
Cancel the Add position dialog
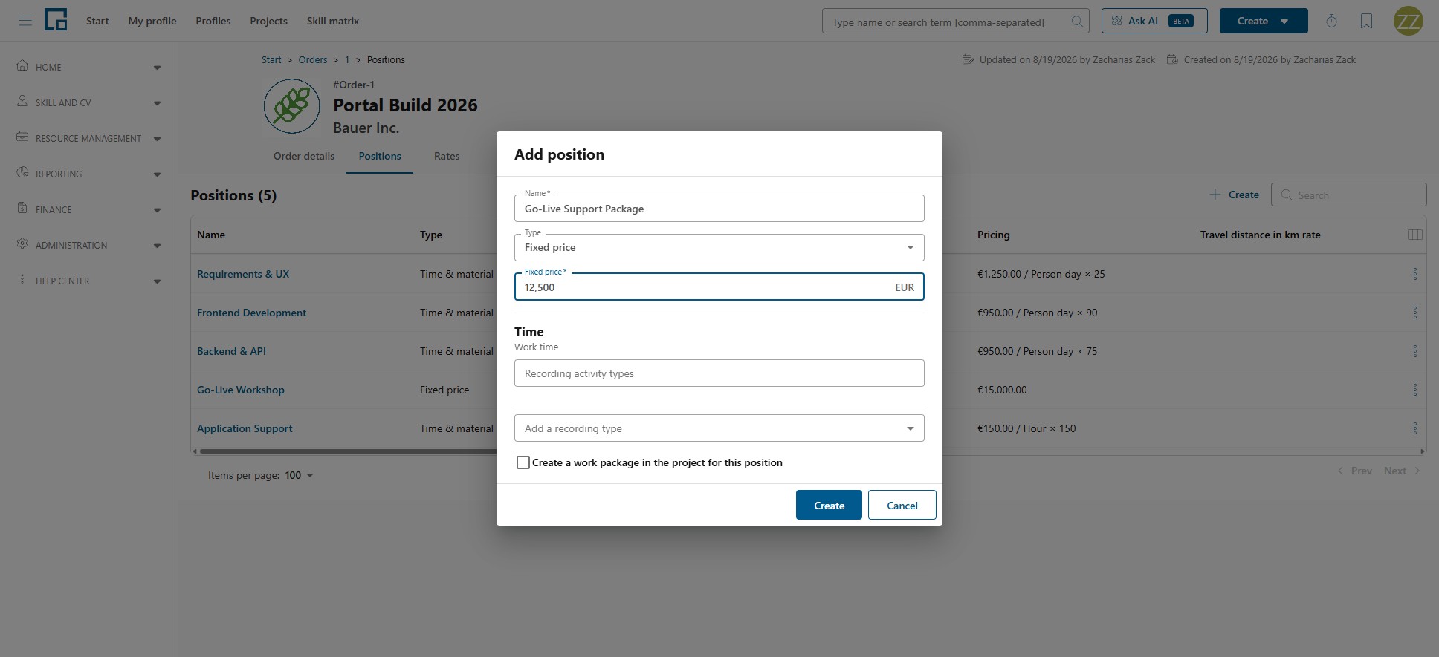902,505
